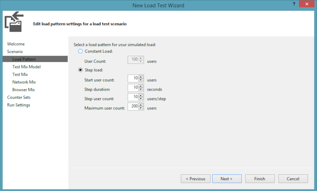Image resolution: width=317 pixels, height=191 pixels.
Task: Open the Counter Sets page
Action: [x=18, y=97]
